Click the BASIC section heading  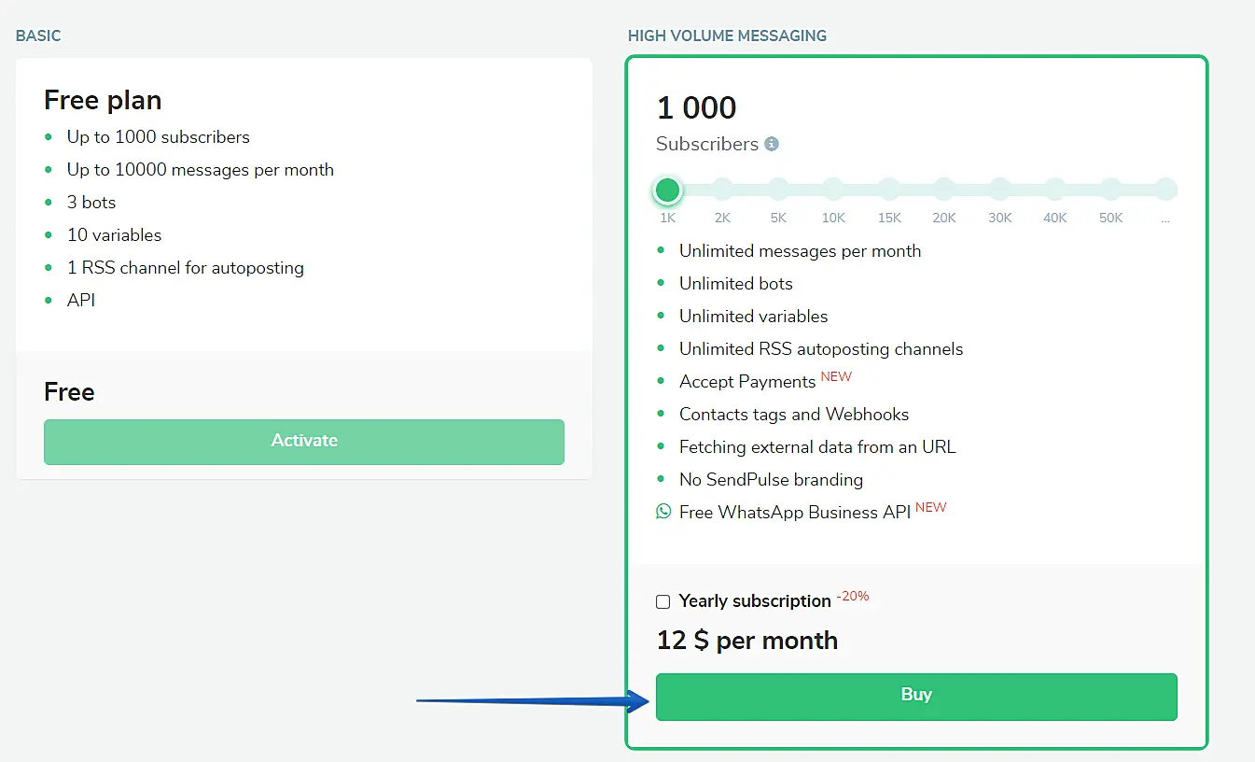pos(38,35)
